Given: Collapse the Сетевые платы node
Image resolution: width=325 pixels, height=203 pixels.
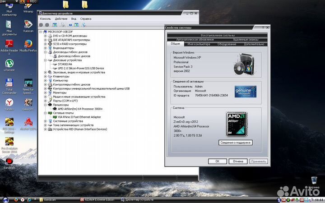Looking at the screenshot, I should click(x=45, y=113).
